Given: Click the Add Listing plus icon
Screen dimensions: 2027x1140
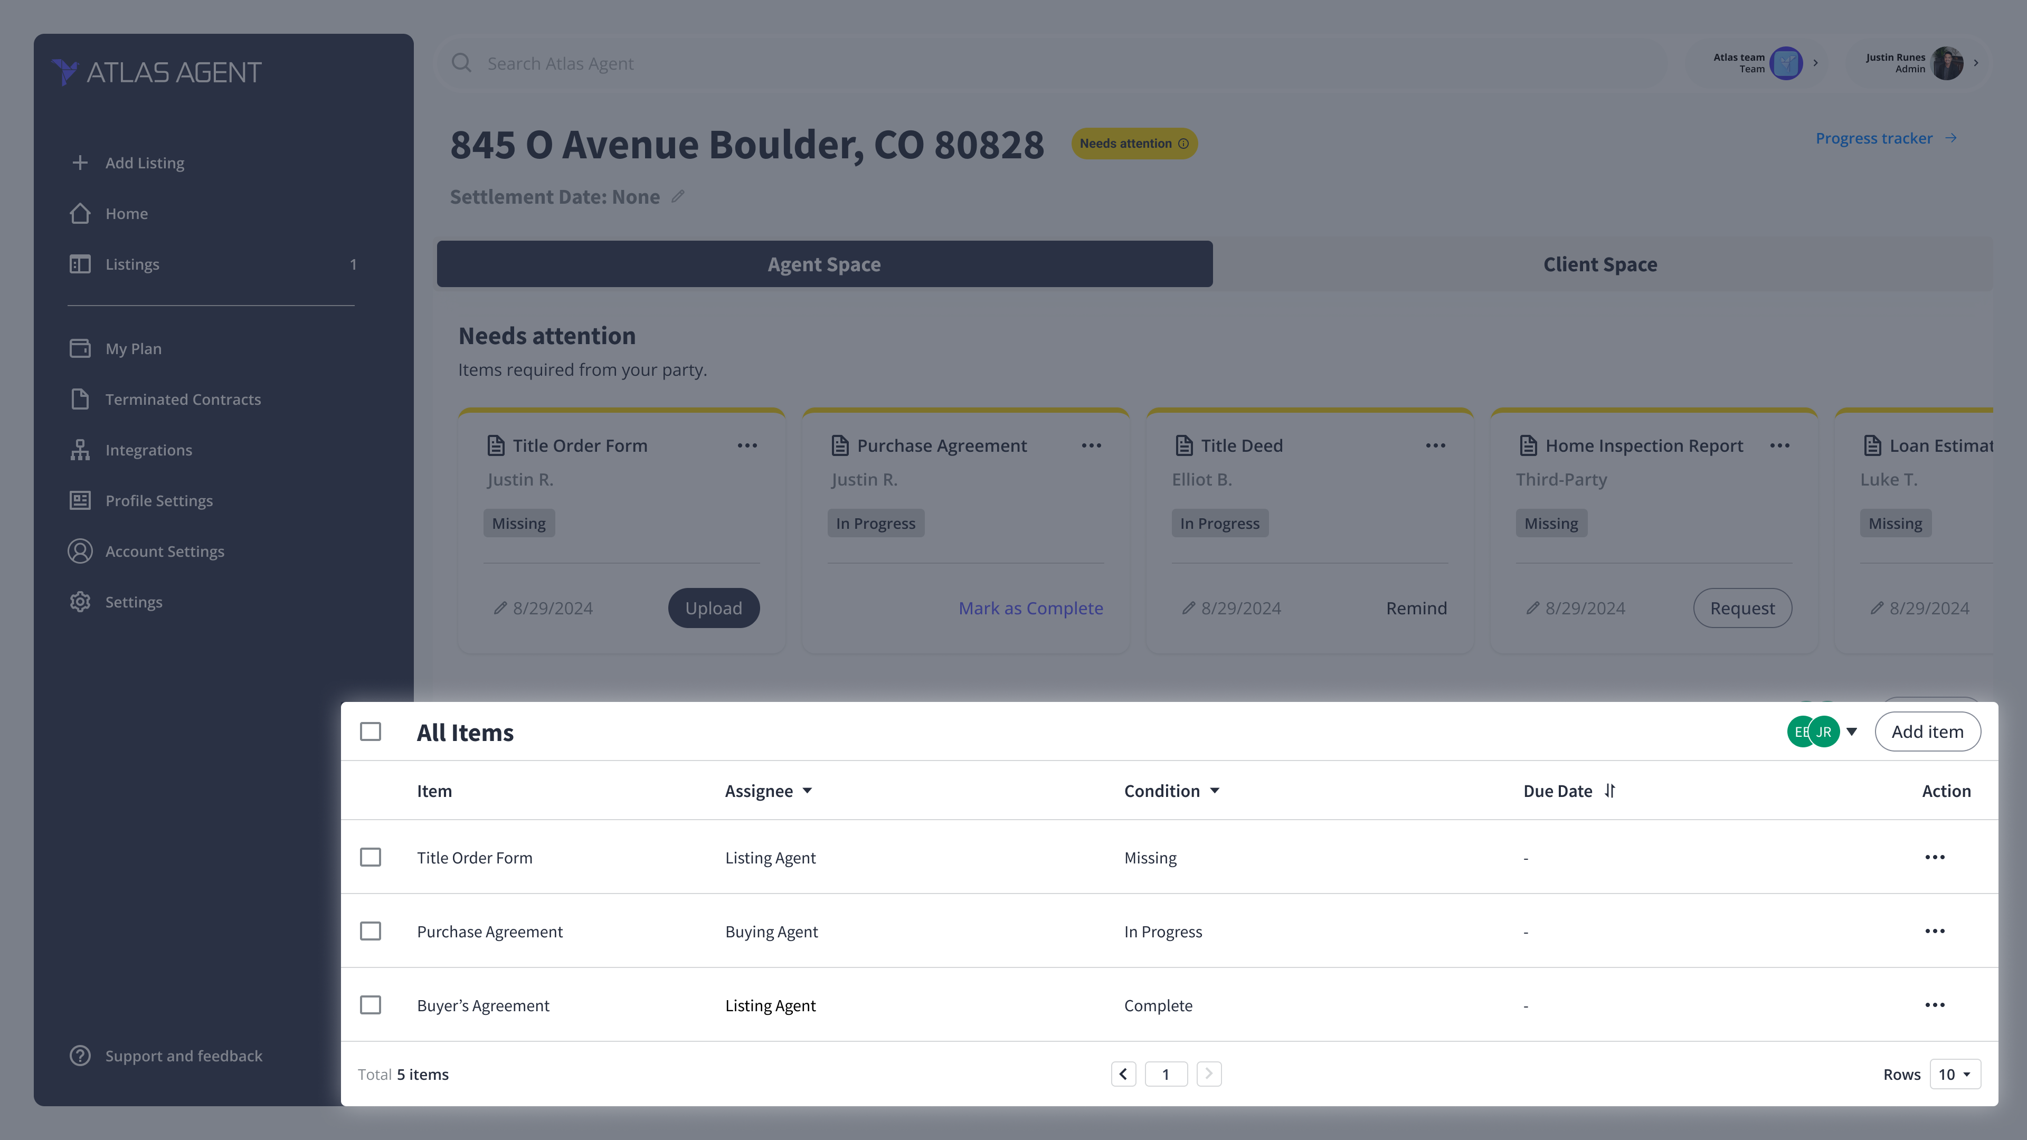Looking at the screenshot, I should (80, 163).
